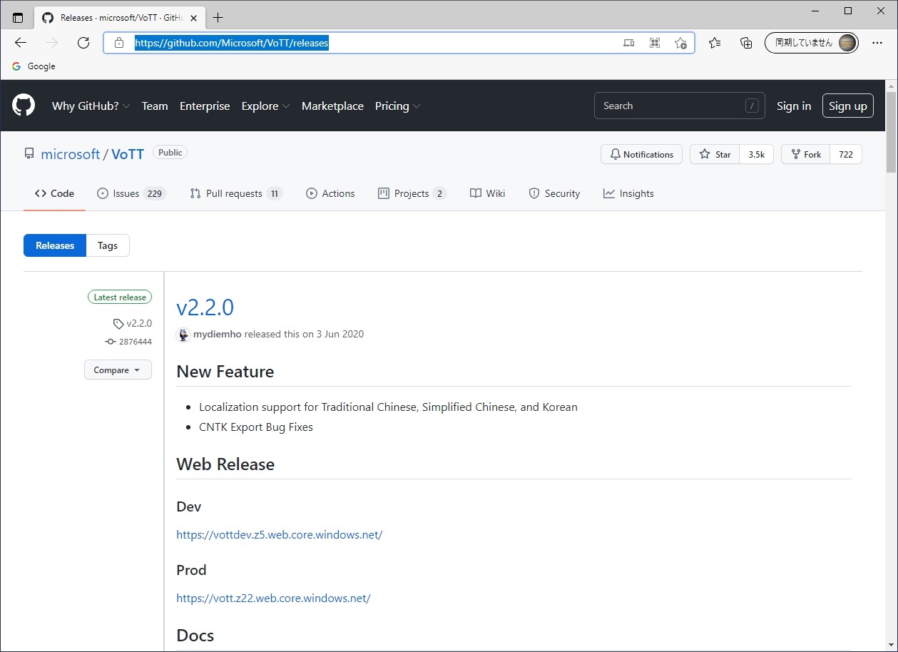Click the page vertical scrollbar thumb
898x652 pixels.
click(x=891, y=132)
